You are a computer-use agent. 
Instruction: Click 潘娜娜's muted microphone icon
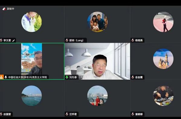point(133,114)
